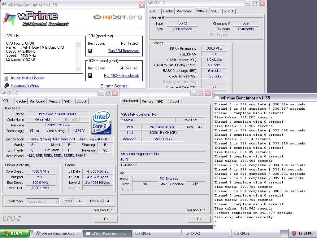Open About tab in Mainboard window
Screen dimensions: 317x238
point(175,101)
